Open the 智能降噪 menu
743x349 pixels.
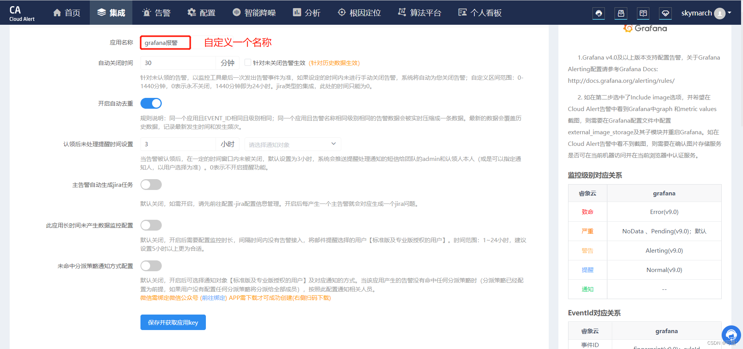(x=254, y=13)
